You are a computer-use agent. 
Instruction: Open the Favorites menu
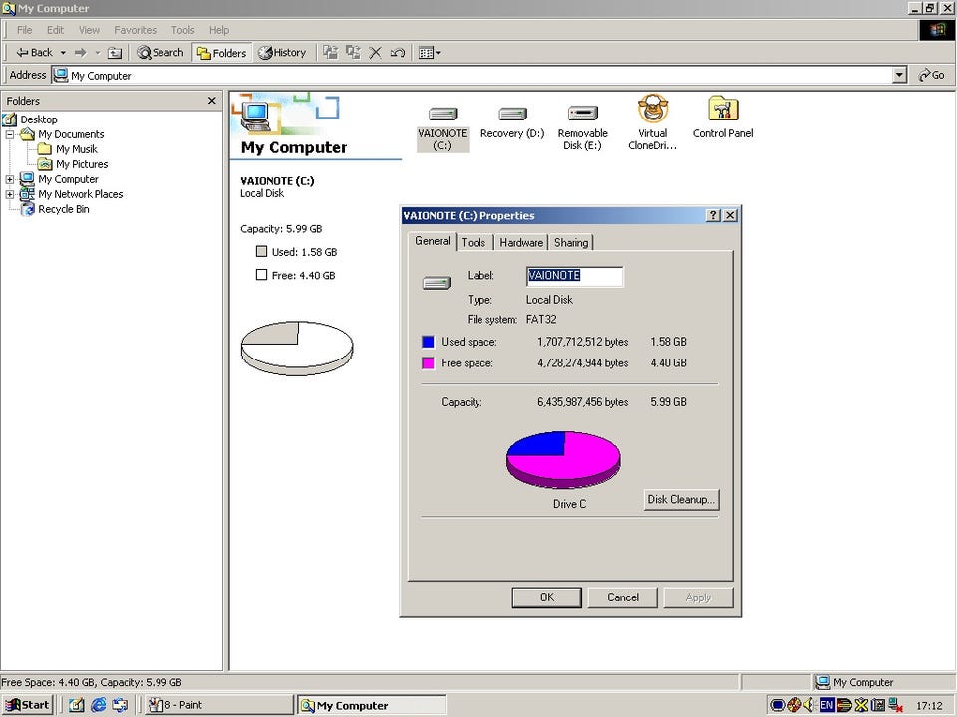135,30
